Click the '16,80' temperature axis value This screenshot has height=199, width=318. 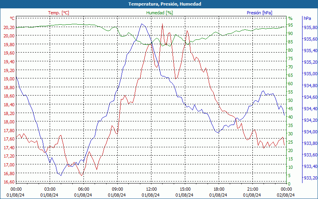[x=9, y=173]
